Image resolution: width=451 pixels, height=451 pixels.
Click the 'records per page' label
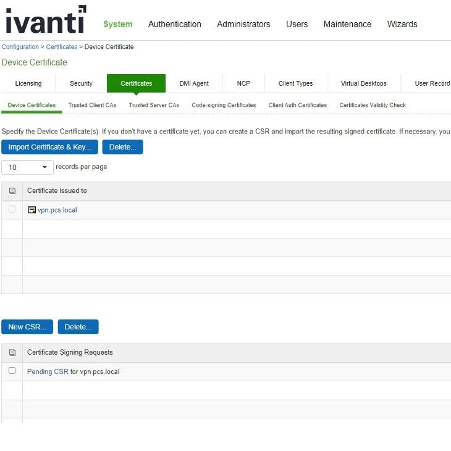(81, 167)
